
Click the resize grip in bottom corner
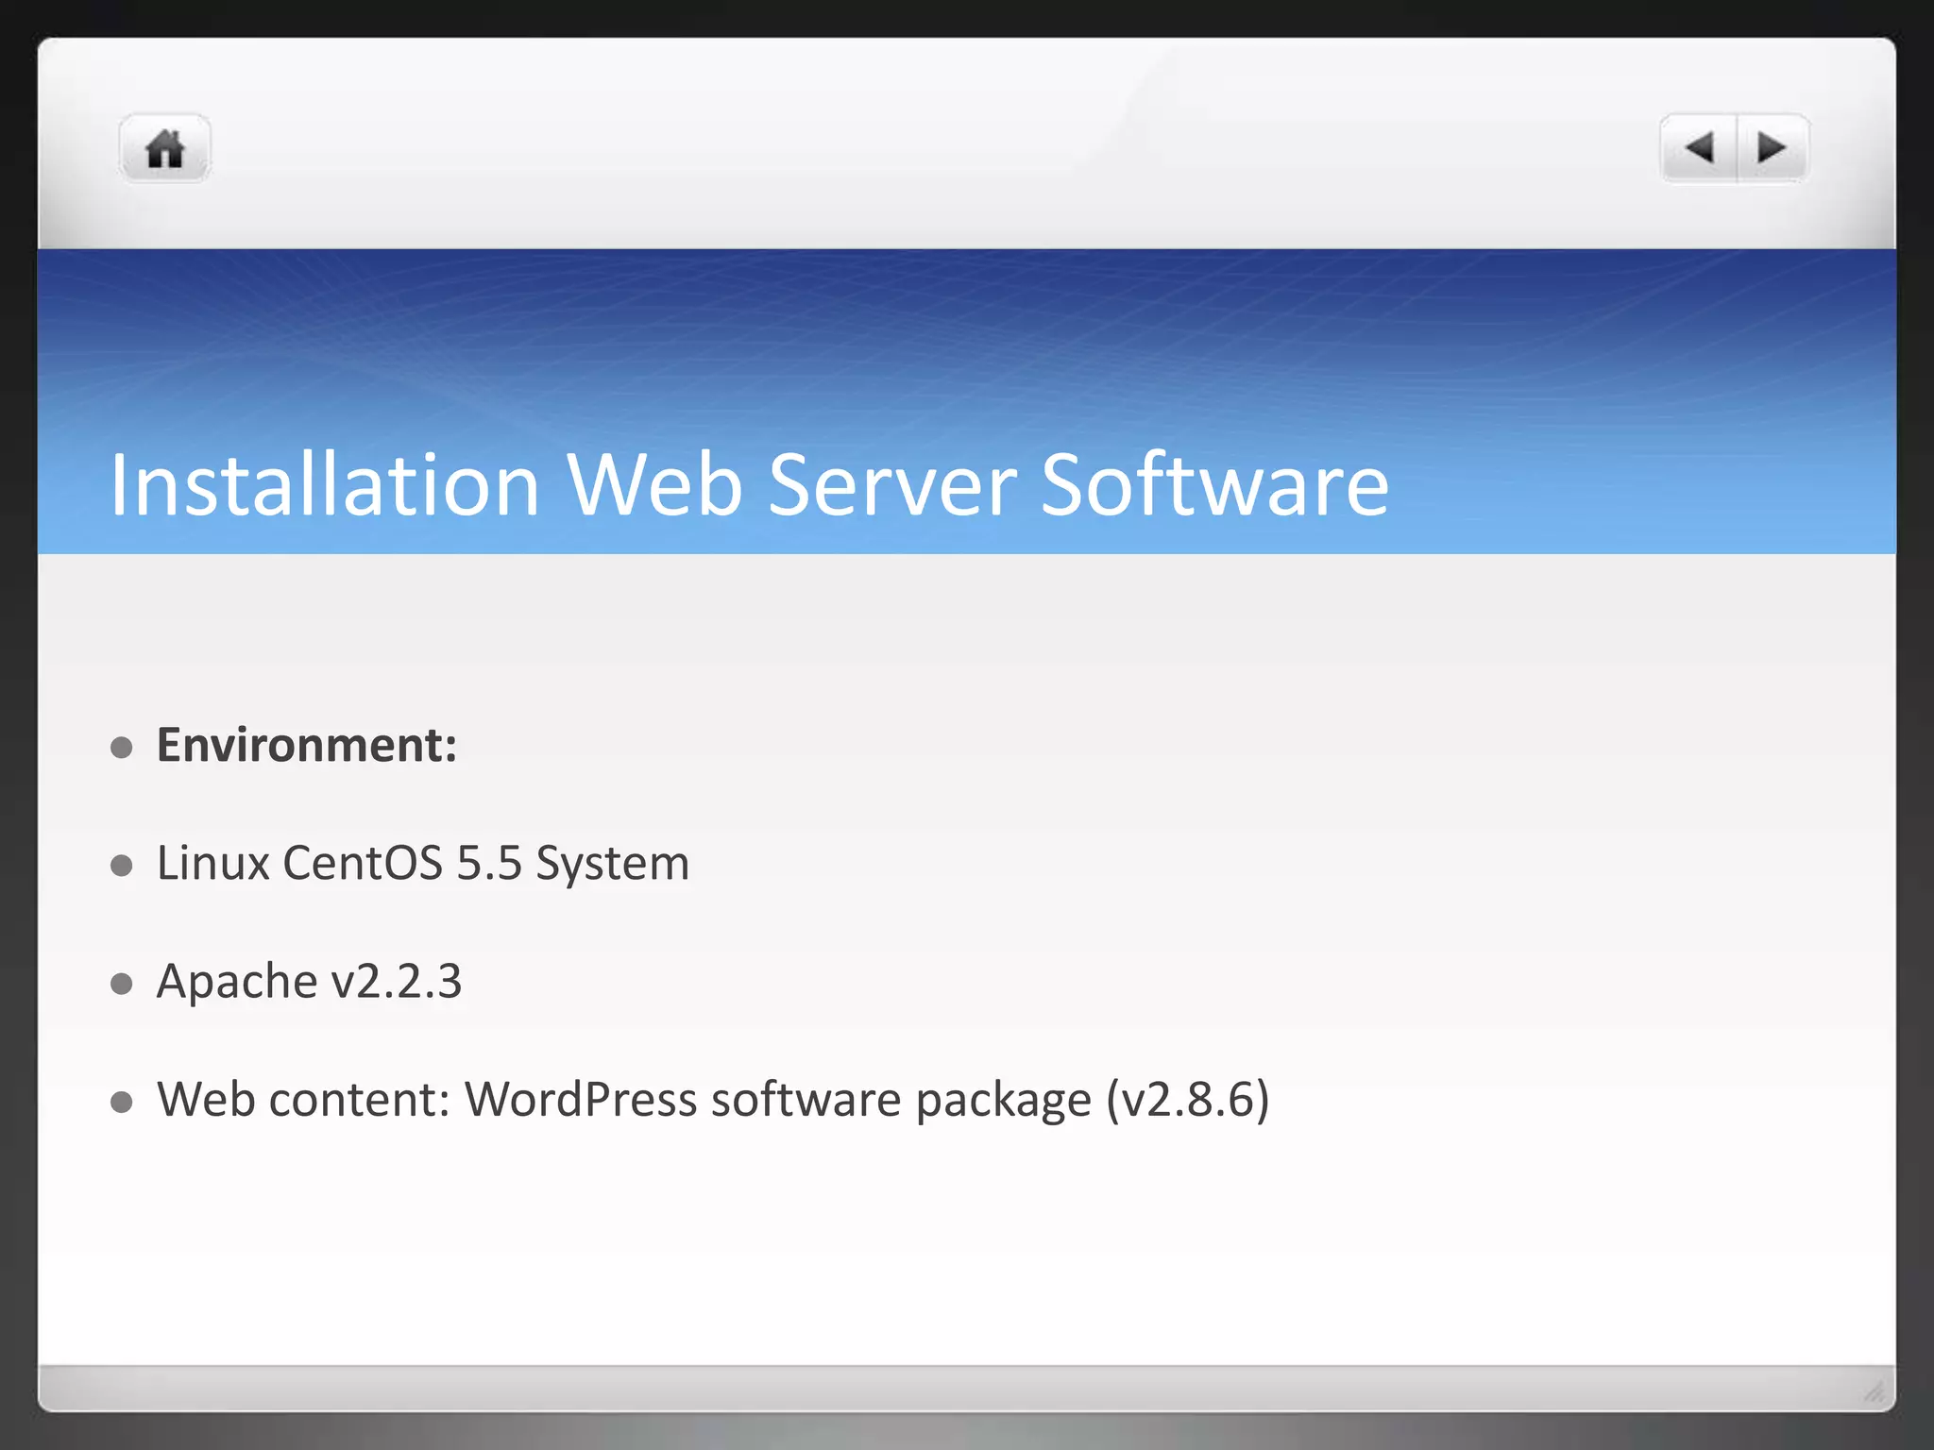pyautogui.click(x=1875, y=1391)
